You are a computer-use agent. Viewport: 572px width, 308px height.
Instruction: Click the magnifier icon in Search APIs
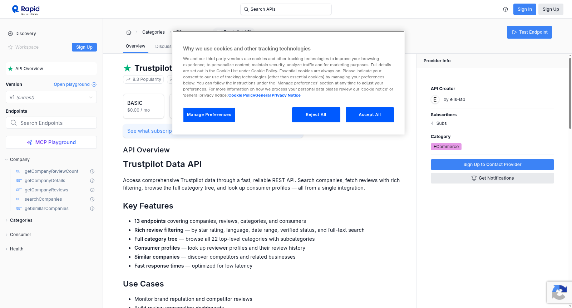pyautogui.click(x=246, y=9)
